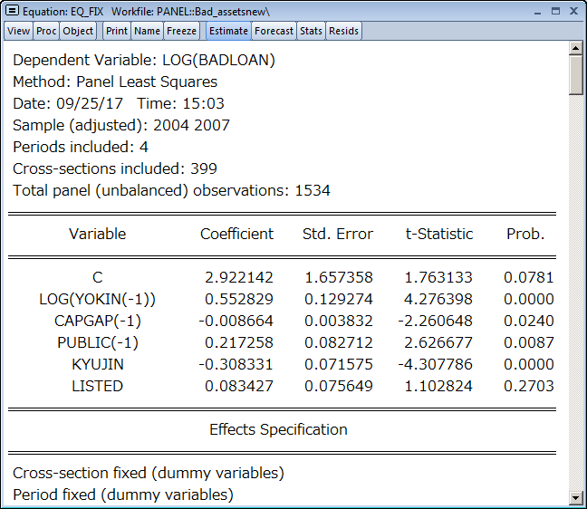This screenshot has width=587, height=509.
Task: Click the Name button
Action: point(147,31)
